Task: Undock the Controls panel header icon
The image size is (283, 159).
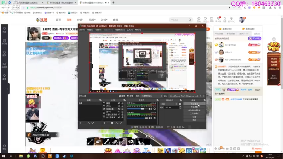Action: click(x=205, y=100)
